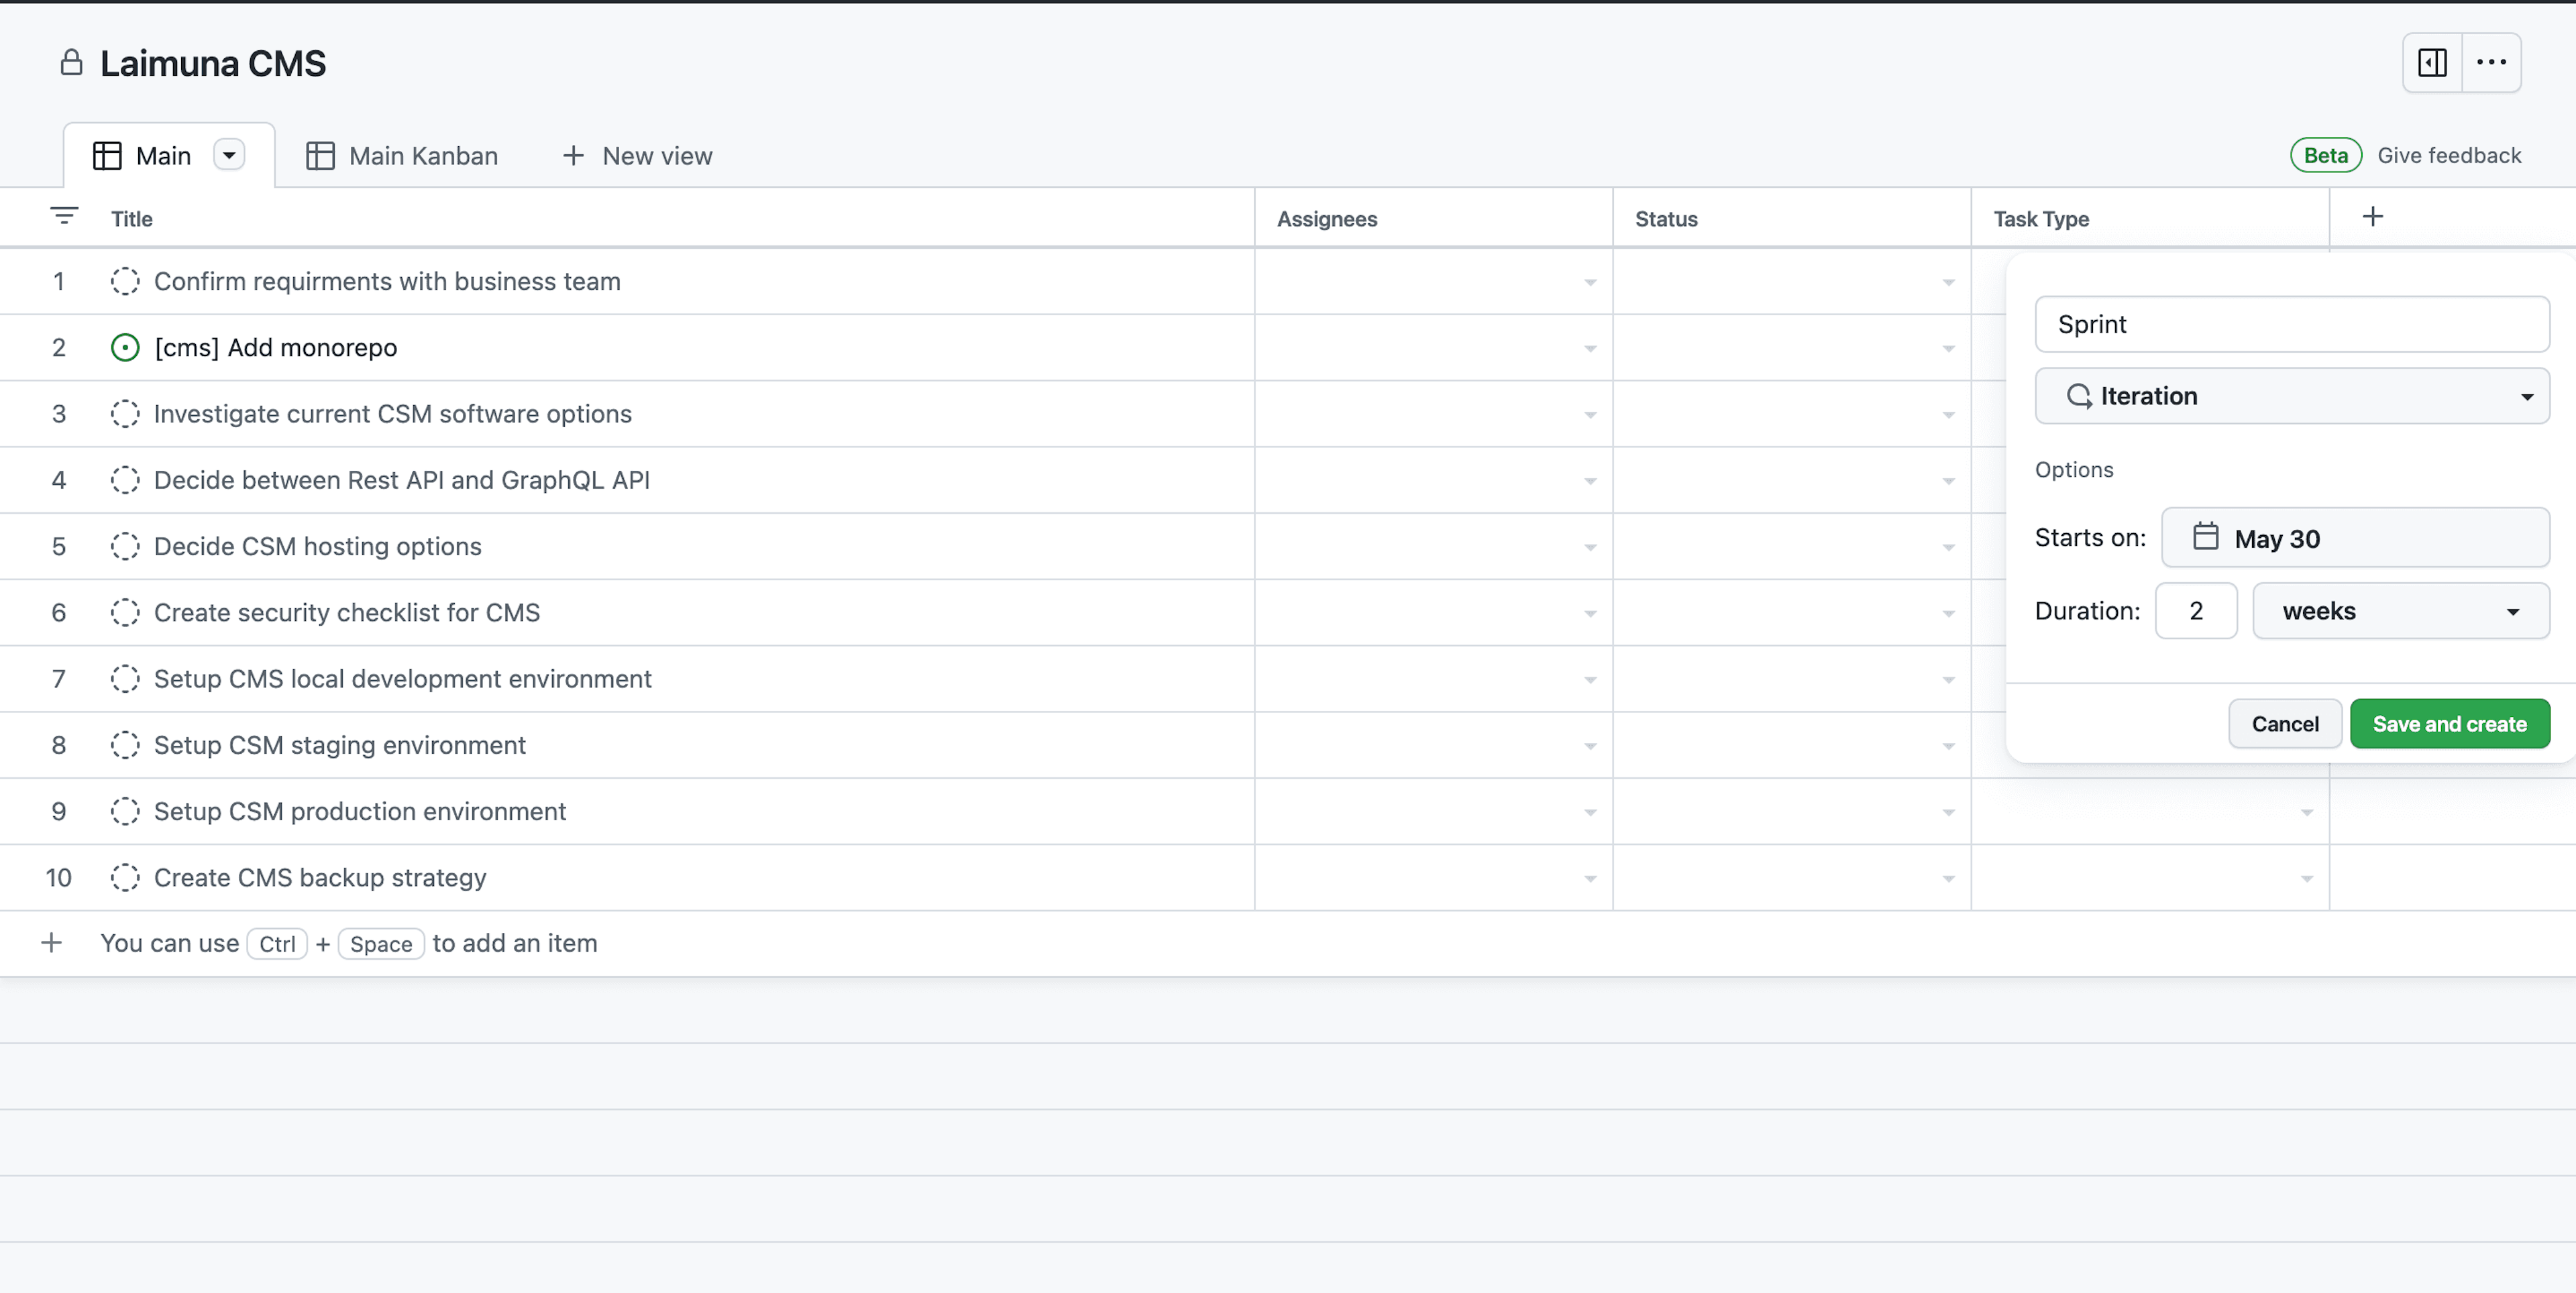Click the table icon on Main tab

[x=107, y=156]
